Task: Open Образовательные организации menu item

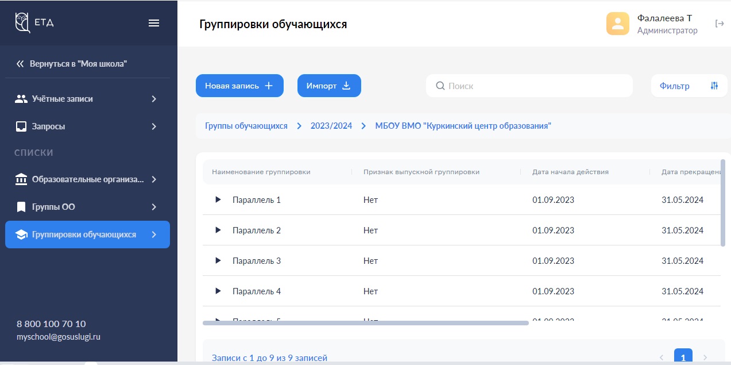Action: pyautogui.click(x=87, y=179)
